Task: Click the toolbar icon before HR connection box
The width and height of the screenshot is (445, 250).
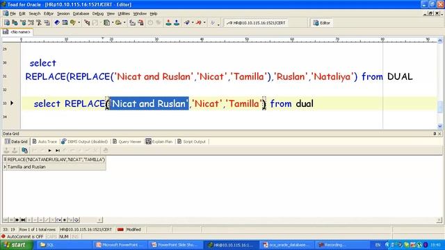Action: (x=212, y=23)
